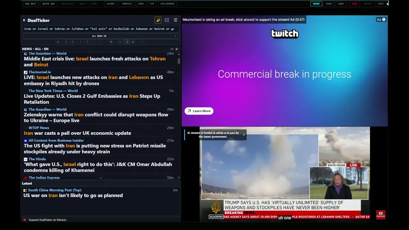Image resolution: width=409 pixels, height=230 pixels.
Task: Open NYT 'U.S. Closes 2 Gulf Embassies' headline
Action: (x=92, y=99)
